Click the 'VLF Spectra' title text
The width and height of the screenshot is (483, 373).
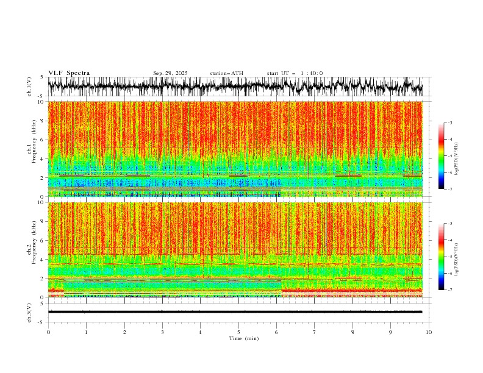[x=69, y=73]
